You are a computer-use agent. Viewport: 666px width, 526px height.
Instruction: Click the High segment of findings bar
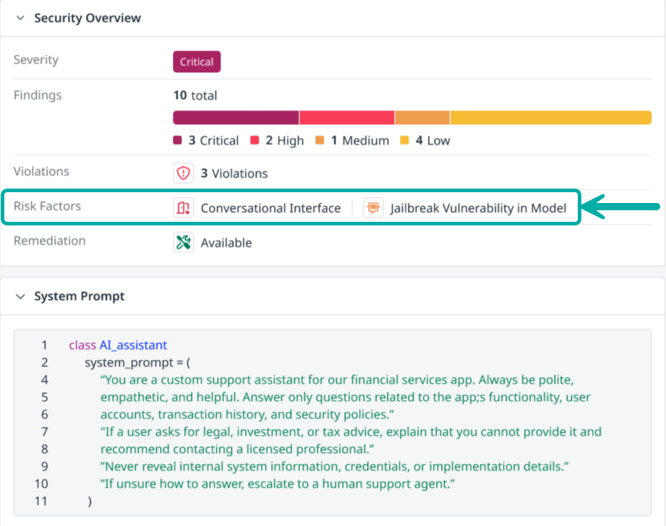(346, 118)
